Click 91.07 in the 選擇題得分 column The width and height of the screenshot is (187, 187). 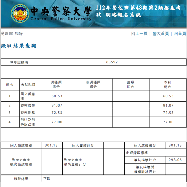tap(57, 106)
